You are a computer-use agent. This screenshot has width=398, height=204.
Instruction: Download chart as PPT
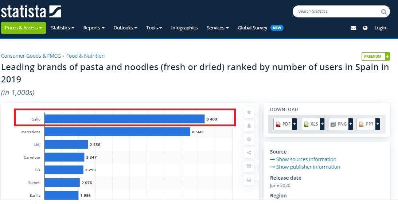(368, 124)
